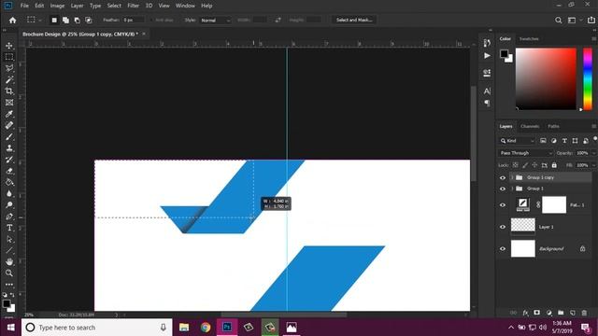Expand the Group 1 copy folder
The width and height of the screenshot is (598, 336).
point(512,177)
